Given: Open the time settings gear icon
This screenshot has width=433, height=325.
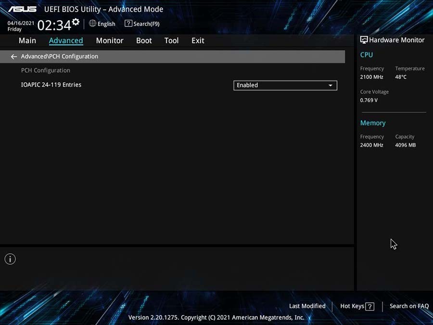Looking at the screenshot, I should (76, 22).
